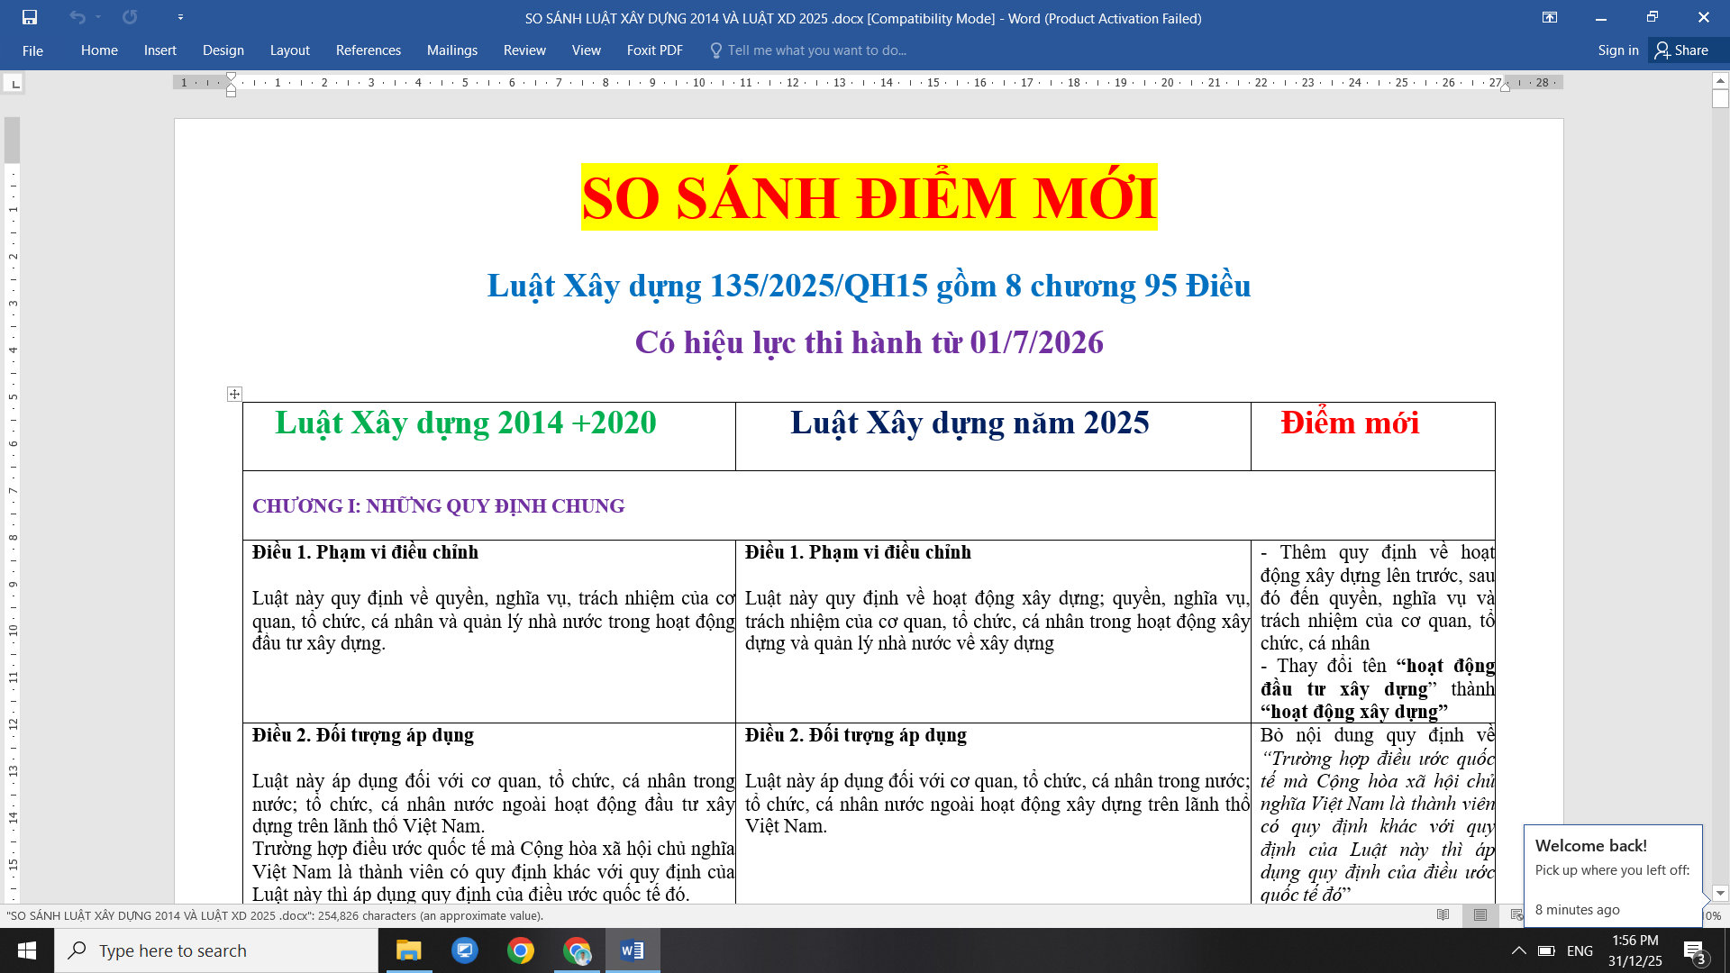Open File Explorer from taskbar
This screenshot has height=973, width=1730.
point(409,950)
